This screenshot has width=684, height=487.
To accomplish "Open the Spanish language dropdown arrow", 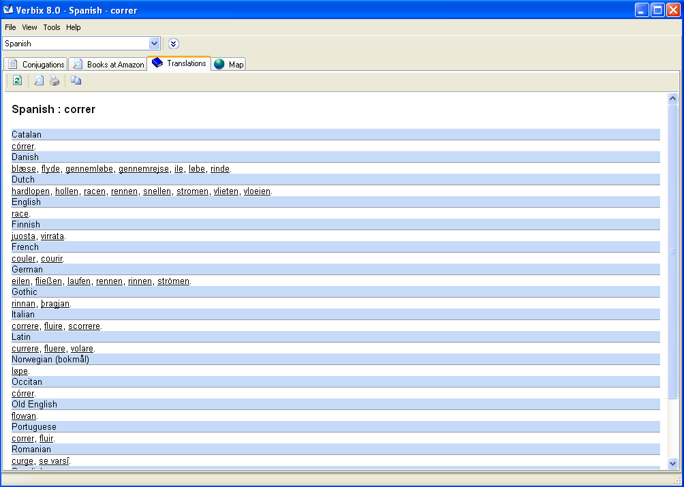I will (154, 43).
